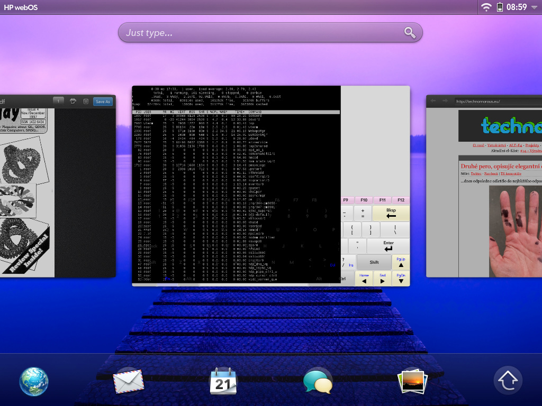Viewport: 542px width, 406px height.
Task: Open the HP webOS application menu
Action: coord(21,7)
